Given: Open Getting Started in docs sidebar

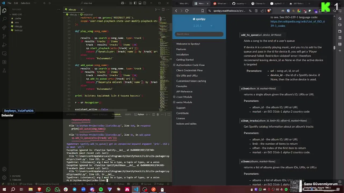Looking at the screenshot, I should point(185,60).
